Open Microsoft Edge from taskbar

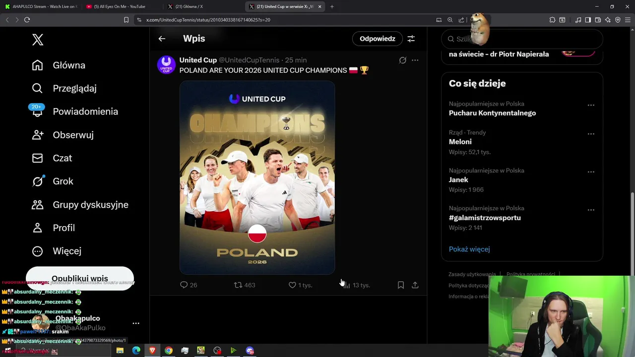(136, 351)
